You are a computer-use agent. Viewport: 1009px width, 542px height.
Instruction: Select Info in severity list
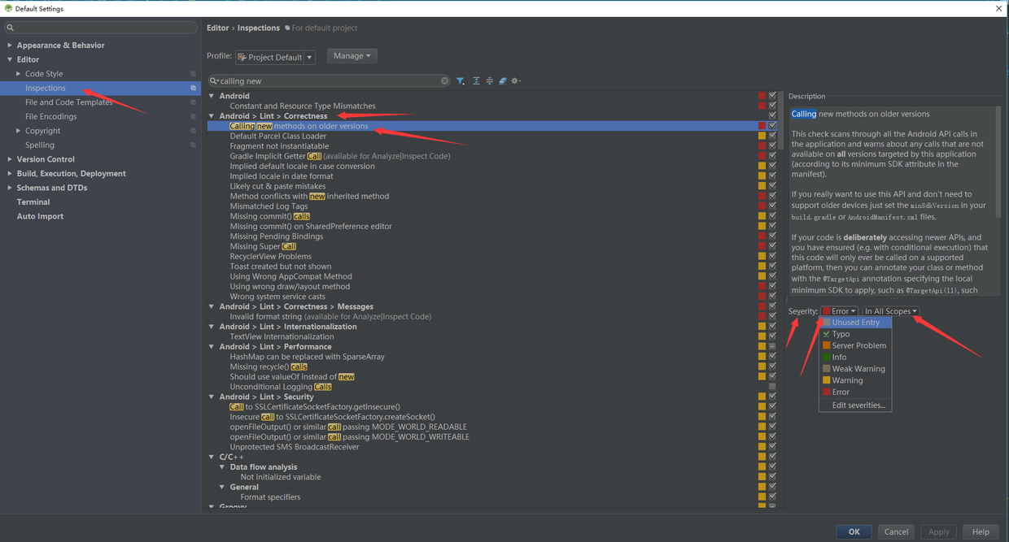pyautogui.click(x=856, y=357)
